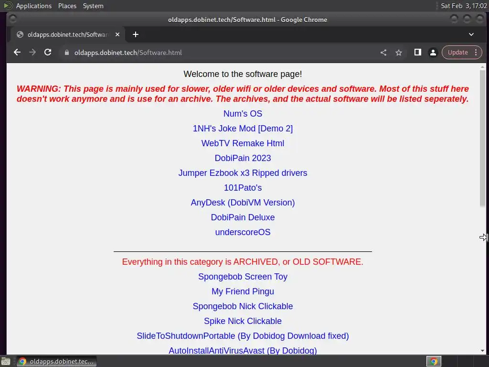Viewport: 489px width, 367px height.
Task: Open 1NH's Joke Mod [Demo 2] link
Action: click(243, 129)
